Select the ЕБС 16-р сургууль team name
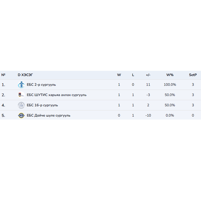This screenshot has width=201, height=201. (42, 105)
